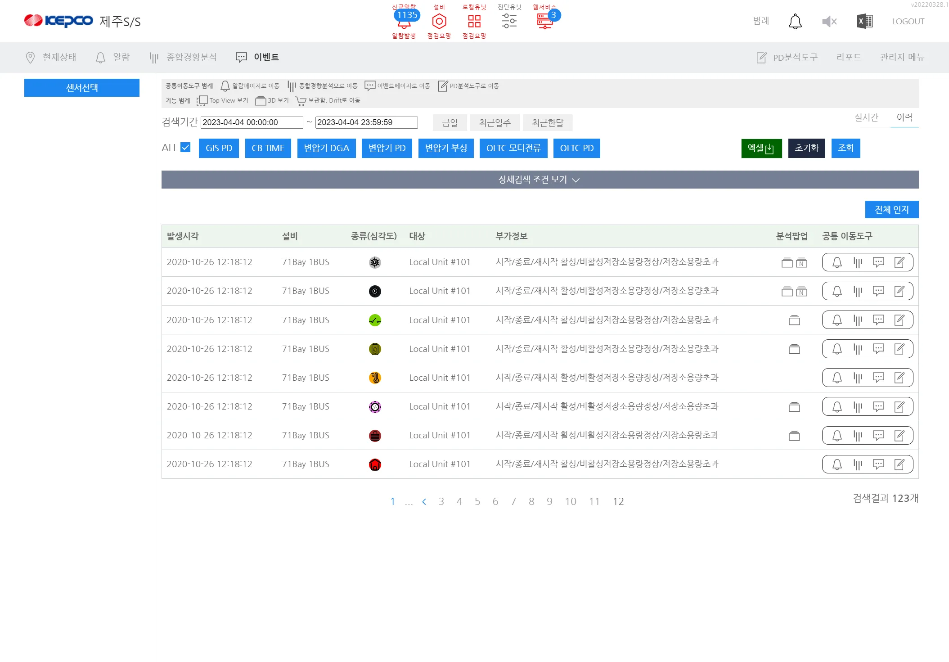Click PD analysis edit icon in fourth row
Screen dimensions: 949x662
pyautogui.click(x=899, y=349)
